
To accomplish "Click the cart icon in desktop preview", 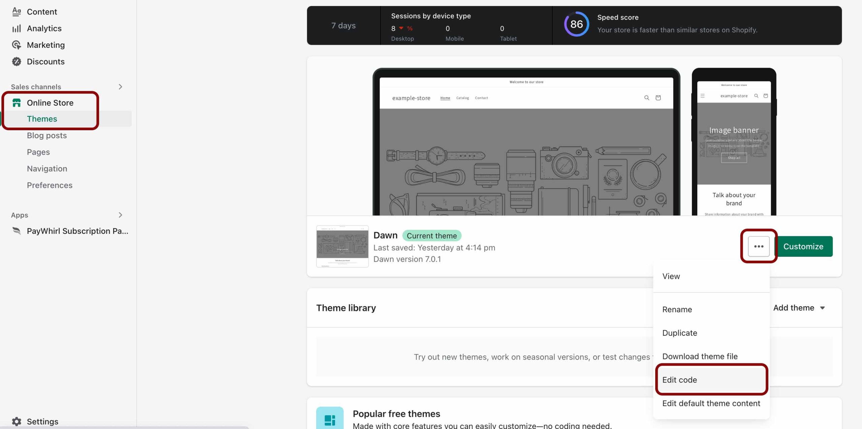I will (x=658, y=98).
